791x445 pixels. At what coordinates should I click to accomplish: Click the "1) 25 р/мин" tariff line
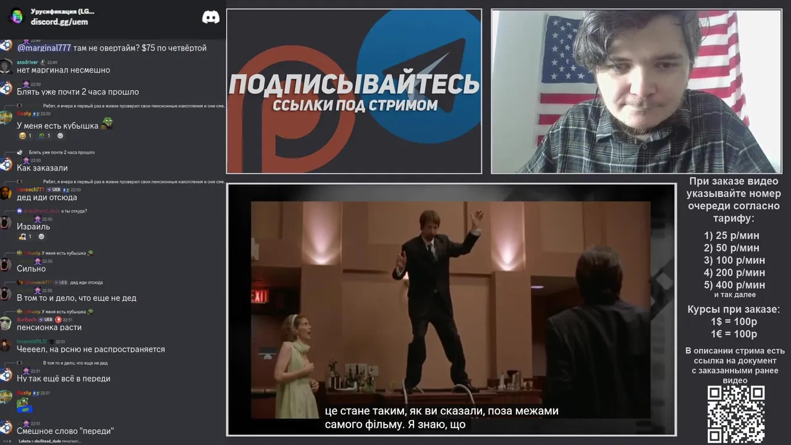coord(732,235)
